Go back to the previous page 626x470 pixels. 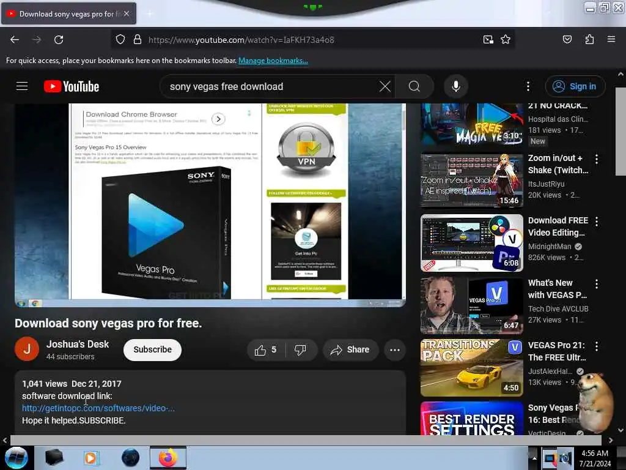(x=15, y=40)
